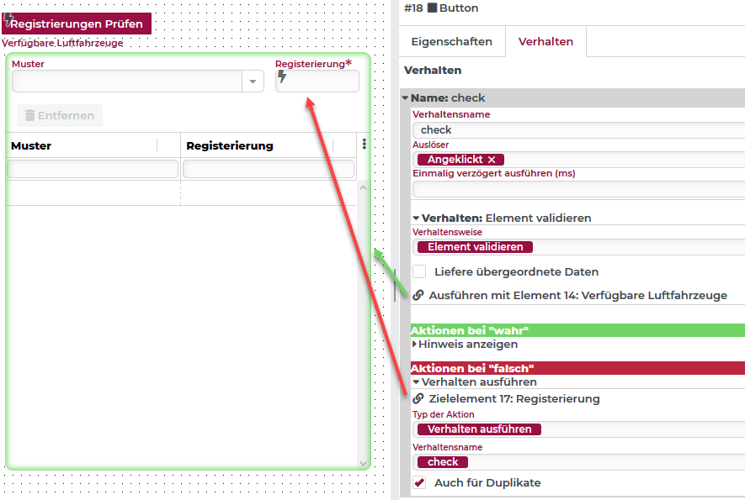The height and width of the screenshot is (500, 745).
Task: Uncheck the Auch für Duplikate checkbox
Action: (419, 482)
